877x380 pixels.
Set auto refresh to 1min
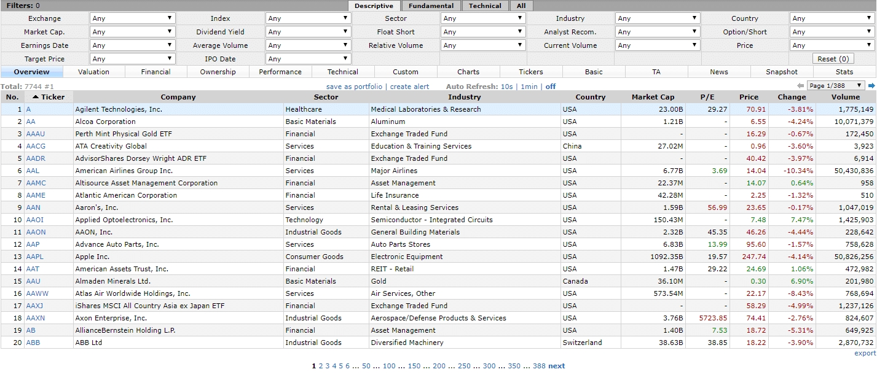(x=529, y=87)
